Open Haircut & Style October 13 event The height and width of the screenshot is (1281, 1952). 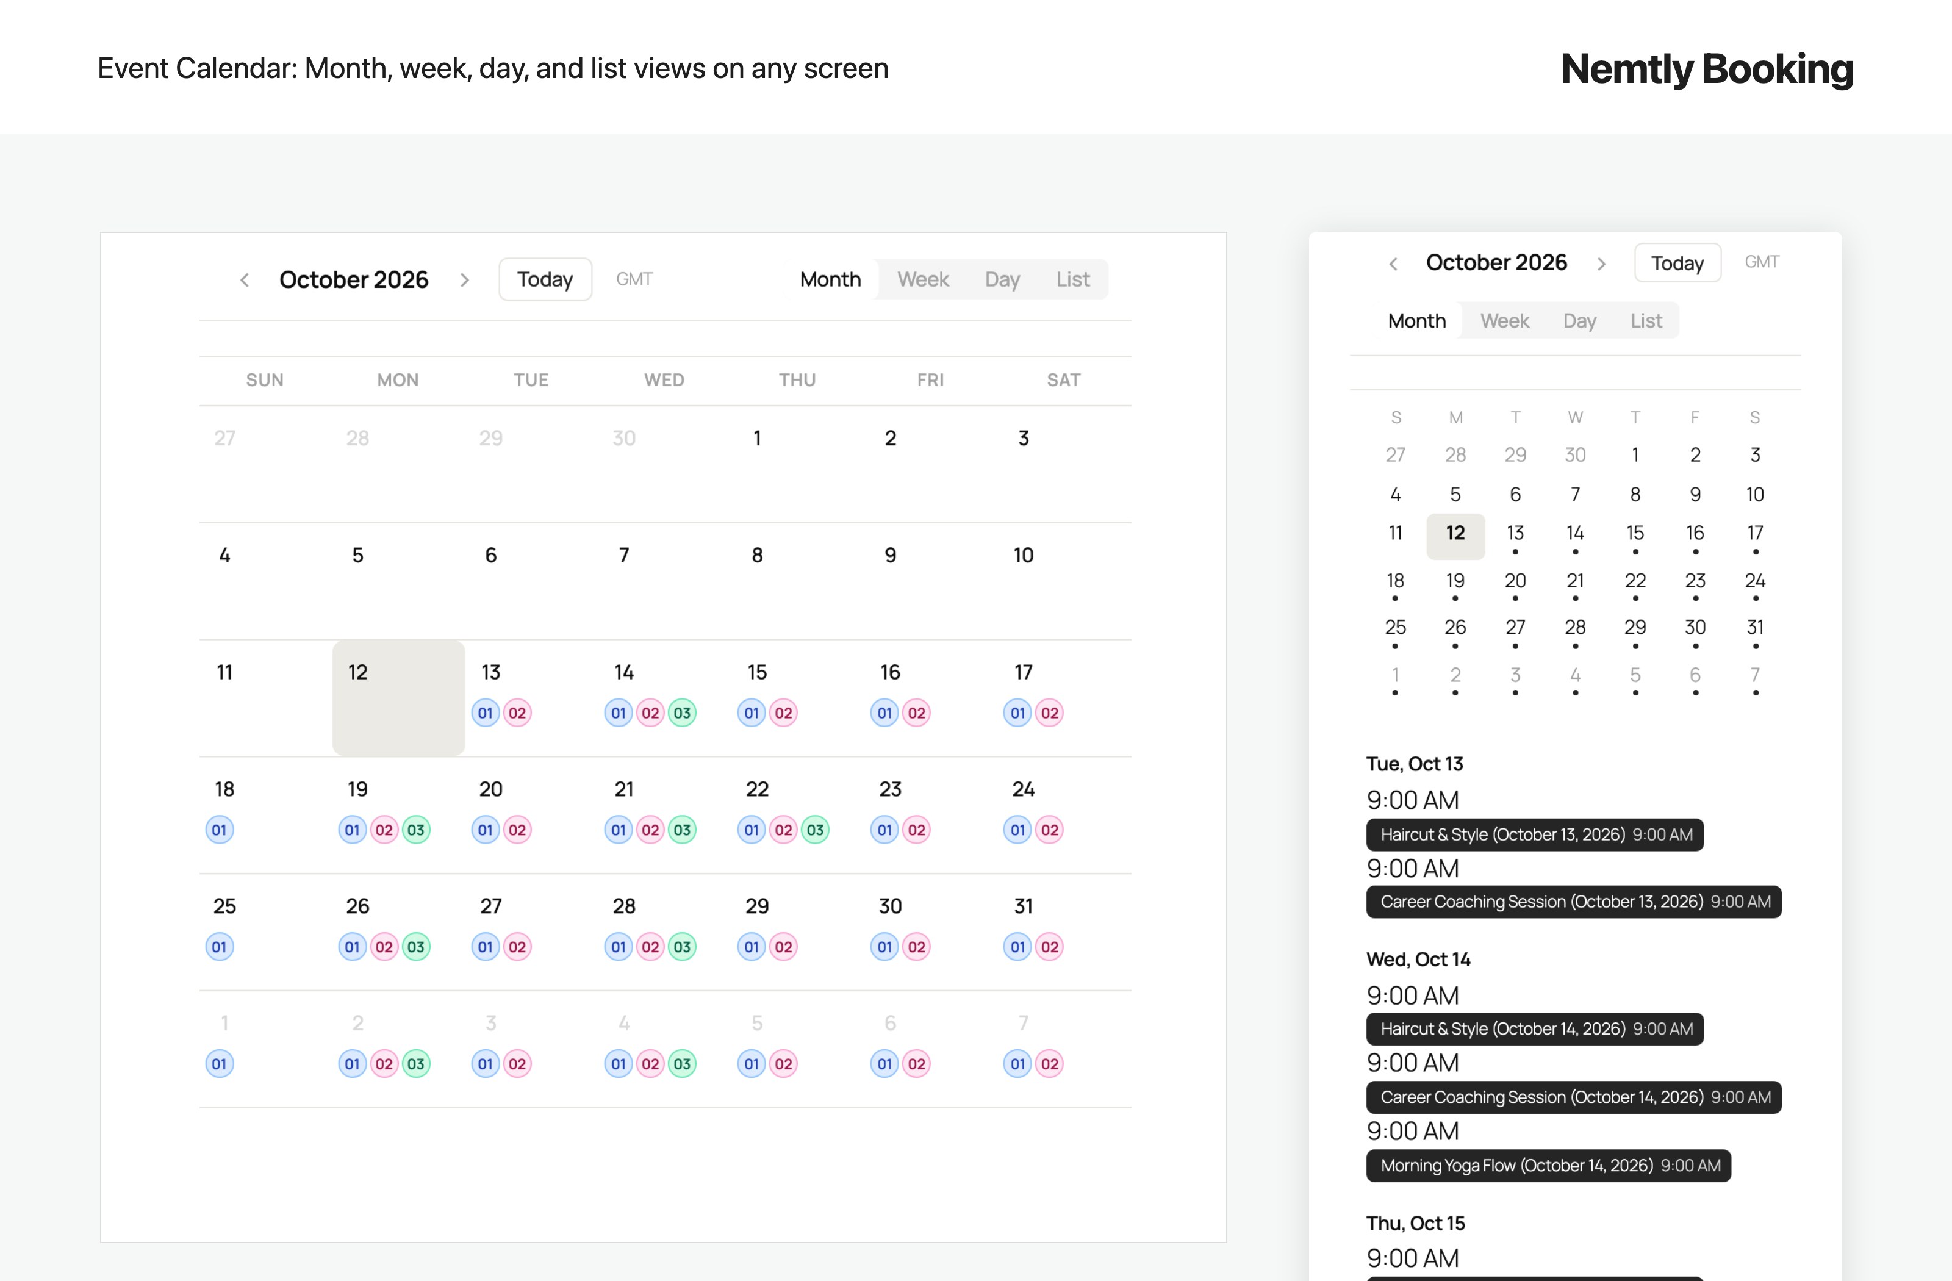(x=1535, y=835)
